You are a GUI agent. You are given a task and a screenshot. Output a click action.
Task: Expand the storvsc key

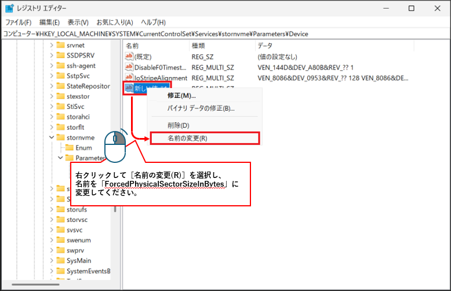52,220
